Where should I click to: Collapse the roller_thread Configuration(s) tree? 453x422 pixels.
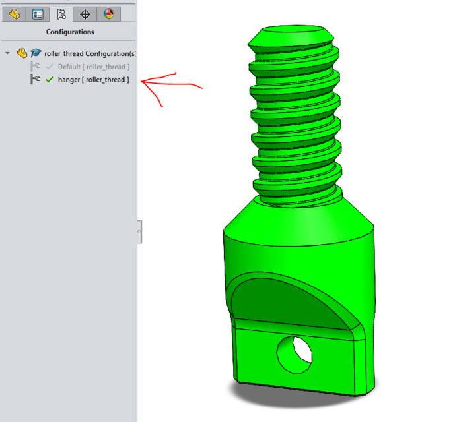click(x=7, y=53)
